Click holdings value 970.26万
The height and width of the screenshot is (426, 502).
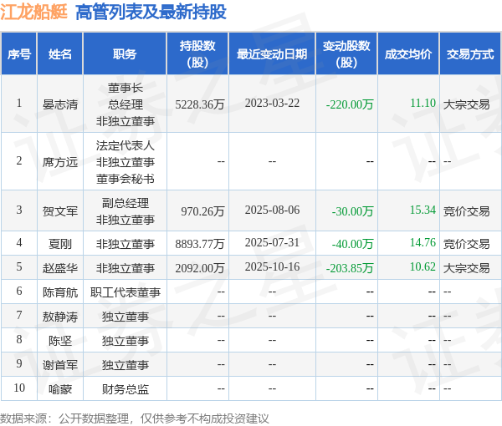click(202, 211)
